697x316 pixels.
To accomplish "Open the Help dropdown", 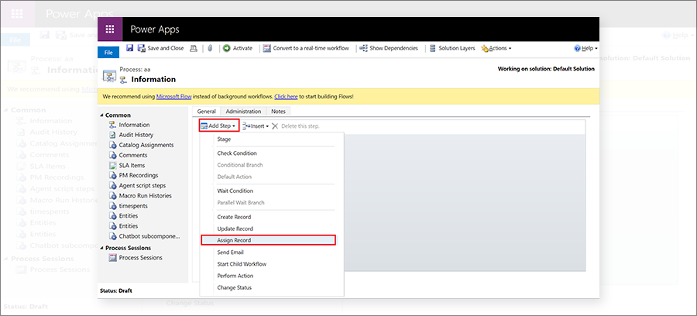I will [586, 49].
